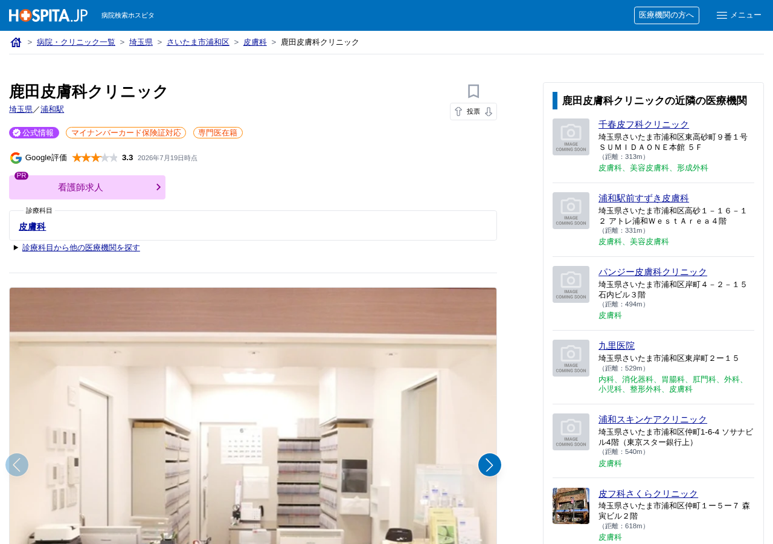773x544 pixels.
Task: Click the 医療機関の方へ button
Action: click(x=667, y=15)
